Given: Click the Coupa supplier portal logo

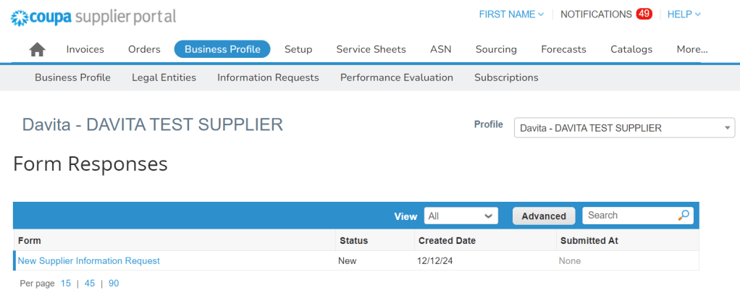Looking at the screenshot, I should [x=93, y=17].
